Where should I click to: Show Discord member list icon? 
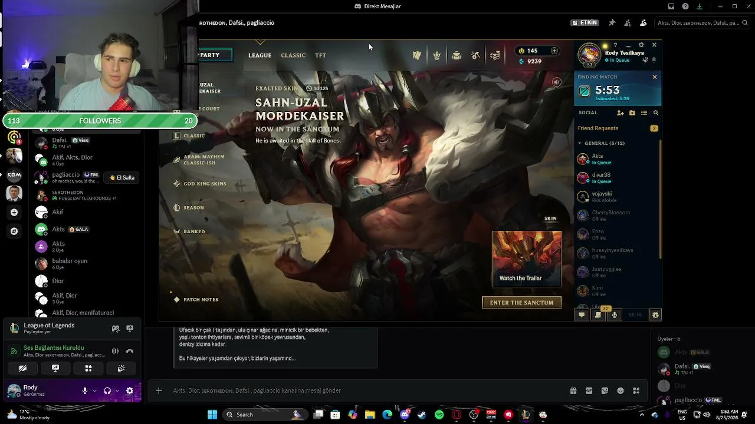[x=643, y=23]
